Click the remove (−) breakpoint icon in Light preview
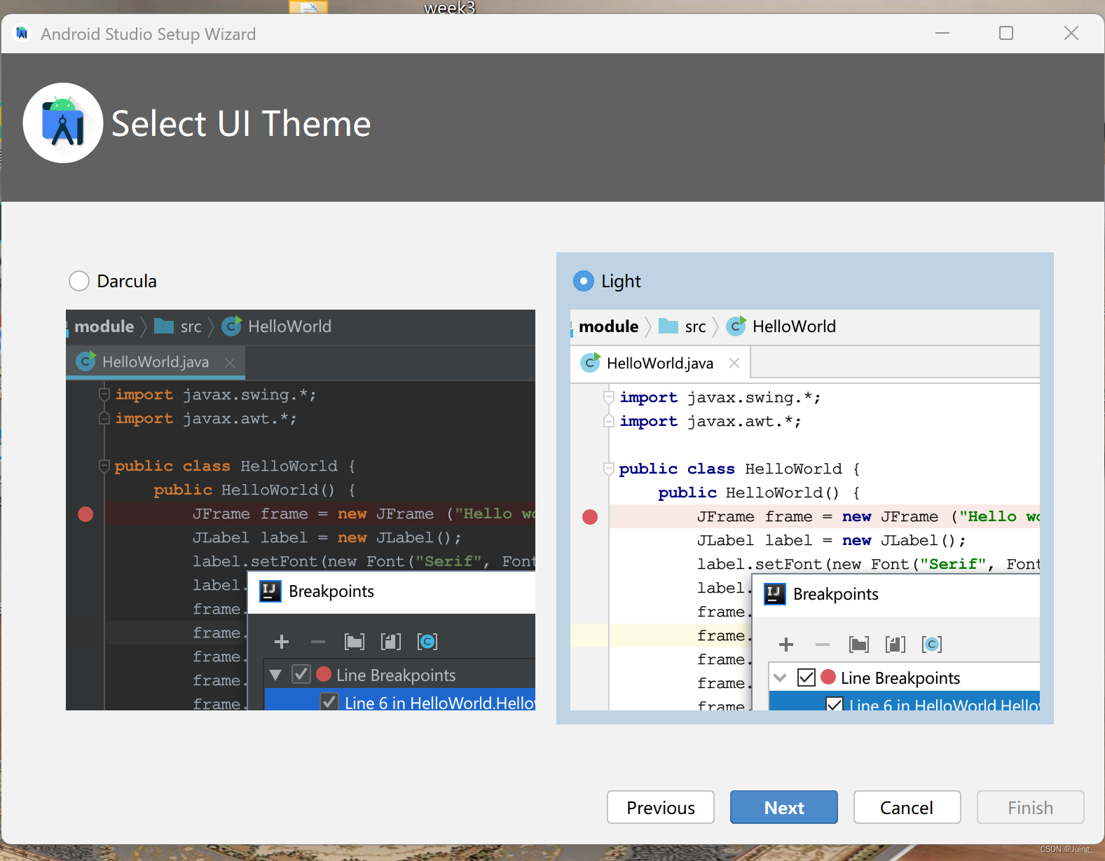This screenshot has width=1105, height=861. (823, 645)
